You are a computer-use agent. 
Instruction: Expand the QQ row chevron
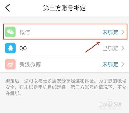click(x=123, y=48)
